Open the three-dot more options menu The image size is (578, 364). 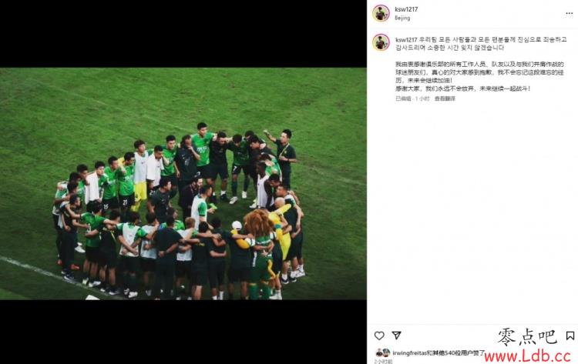(x=570, y=13)
